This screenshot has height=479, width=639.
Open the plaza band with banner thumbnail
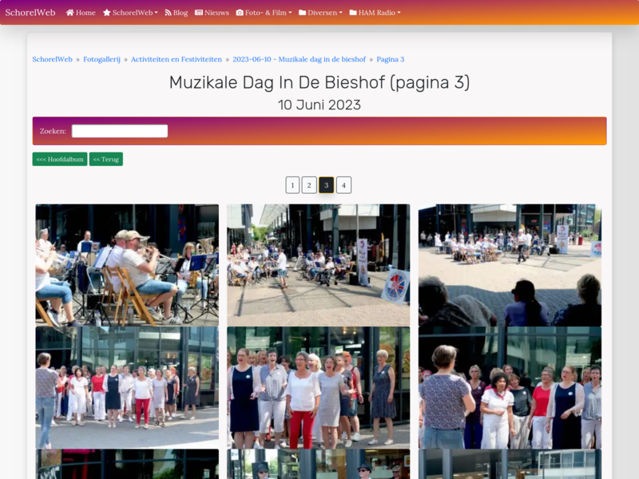point(318,265)
